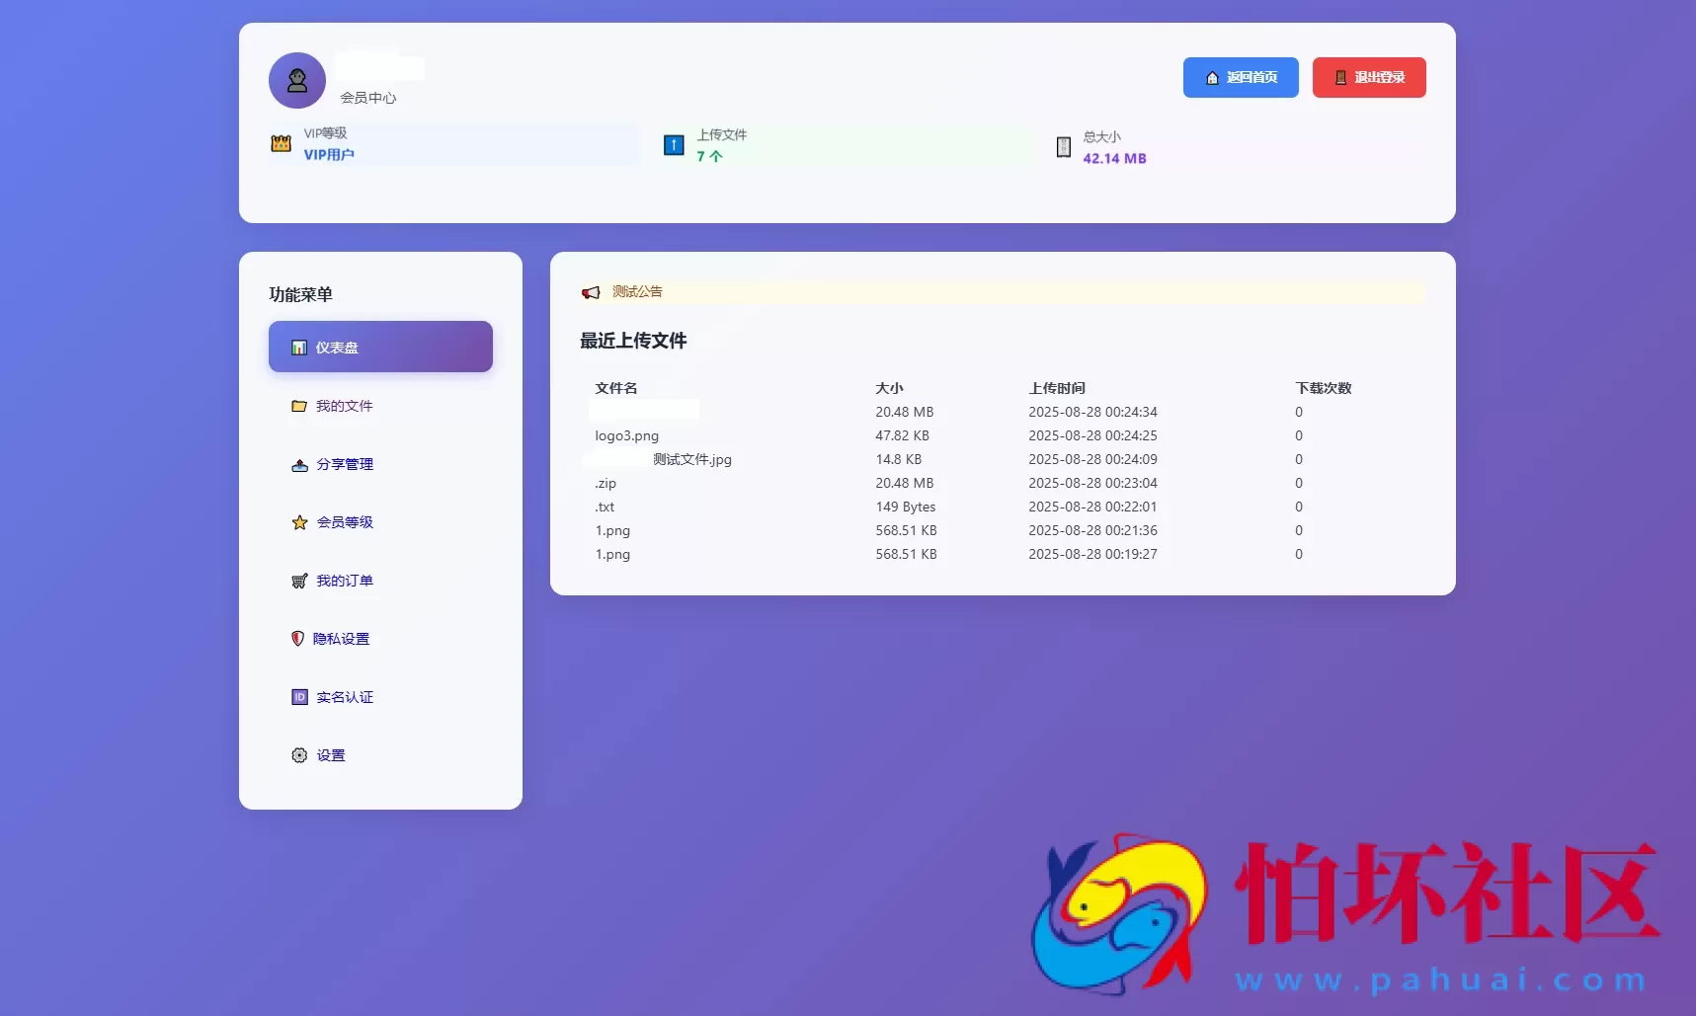This screenshot has height=1016, width=1696.
Task: Select the 我的订单 cart icon
Action: [x=299, y=581]
